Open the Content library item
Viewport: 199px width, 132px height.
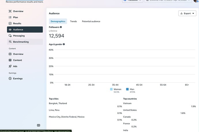click(25, 60)
